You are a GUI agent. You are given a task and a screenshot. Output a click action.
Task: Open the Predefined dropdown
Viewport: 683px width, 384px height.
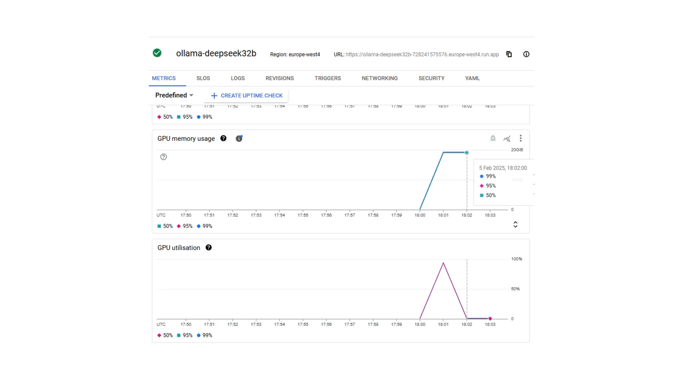(x=174, y=95)
